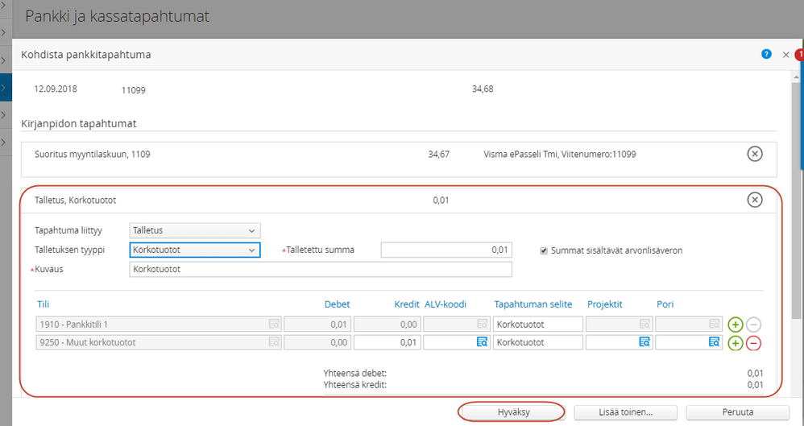Click into the Kuvaus text field
The image size is (804, 426).
(320, 269)
